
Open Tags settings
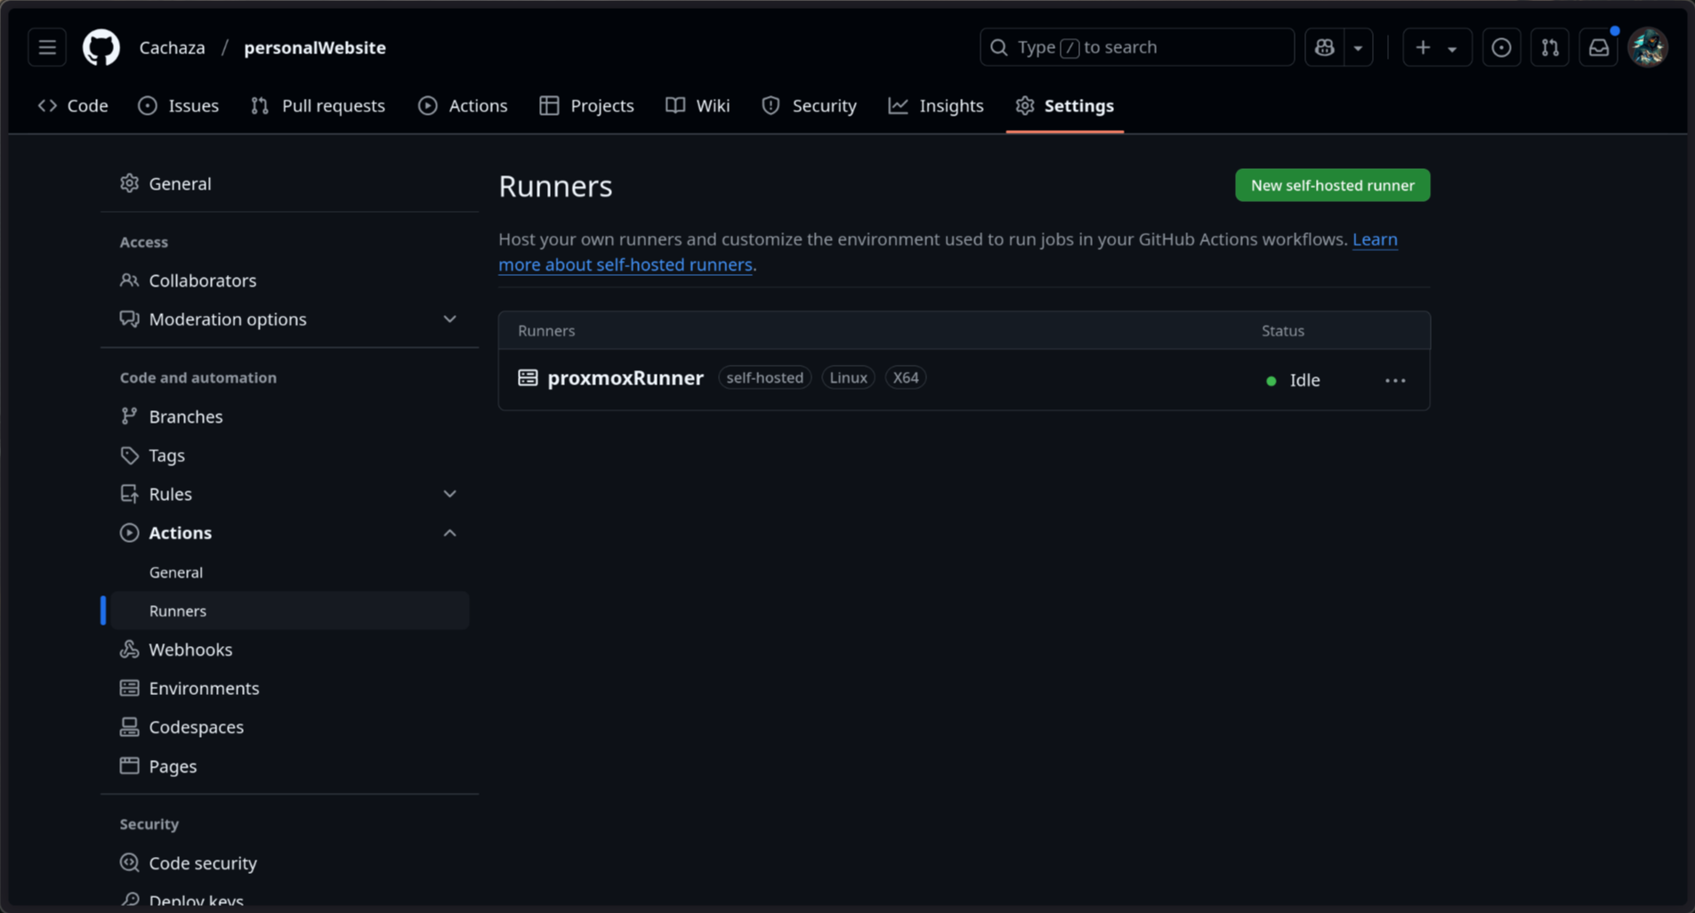coord(289,455)
